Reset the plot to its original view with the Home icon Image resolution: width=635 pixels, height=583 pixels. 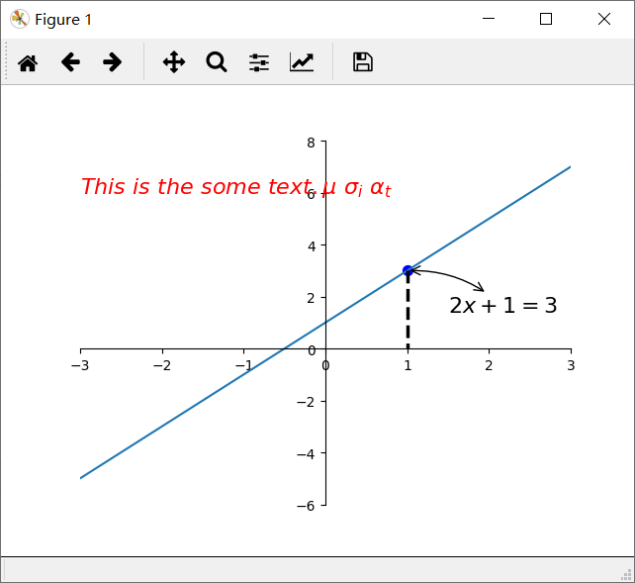click(x=28, y=62)
